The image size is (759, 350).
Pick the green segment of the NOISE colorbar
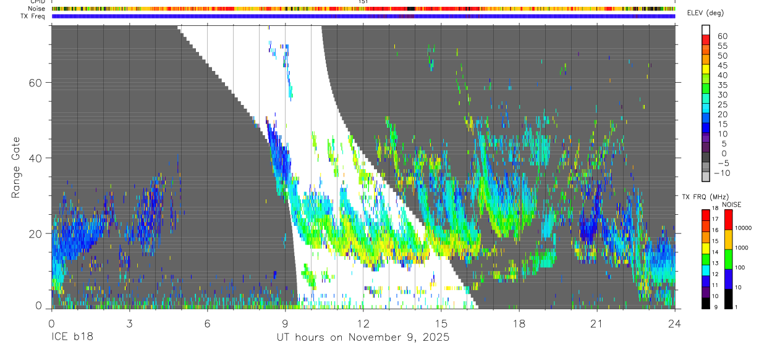click(729, 259)
